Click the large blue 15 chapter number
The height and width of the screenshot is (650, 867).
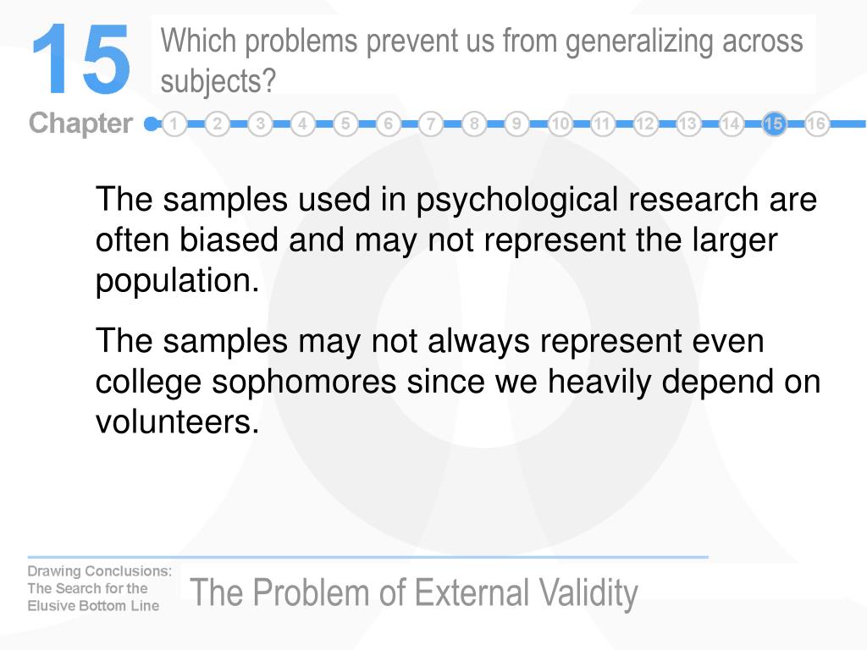pos(80,59)
